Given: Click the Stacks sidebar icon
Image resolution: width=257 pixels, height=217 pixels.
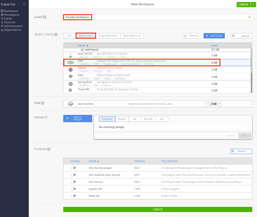Looking at the screenshot, I should tap(2, 19).
